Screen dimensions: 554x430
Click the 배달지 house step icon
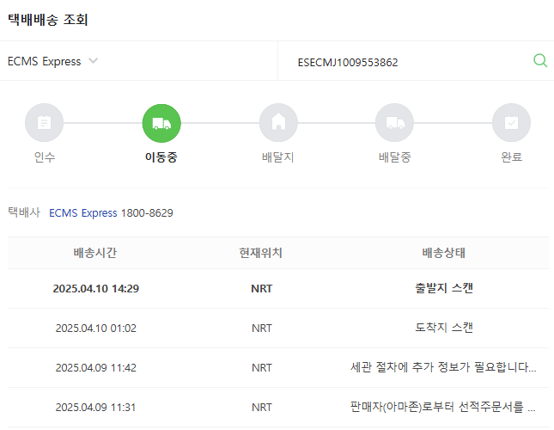(278, 123)
